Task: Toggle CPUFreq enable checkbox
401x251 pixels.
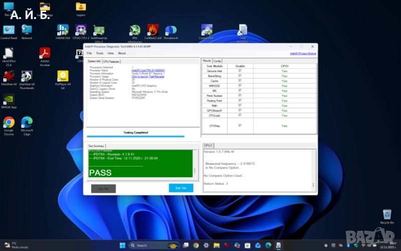Action: tap(240, 125)
